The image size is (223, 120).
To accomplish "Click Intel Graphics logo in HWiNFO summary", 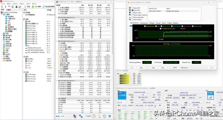I will coord(211,96).
